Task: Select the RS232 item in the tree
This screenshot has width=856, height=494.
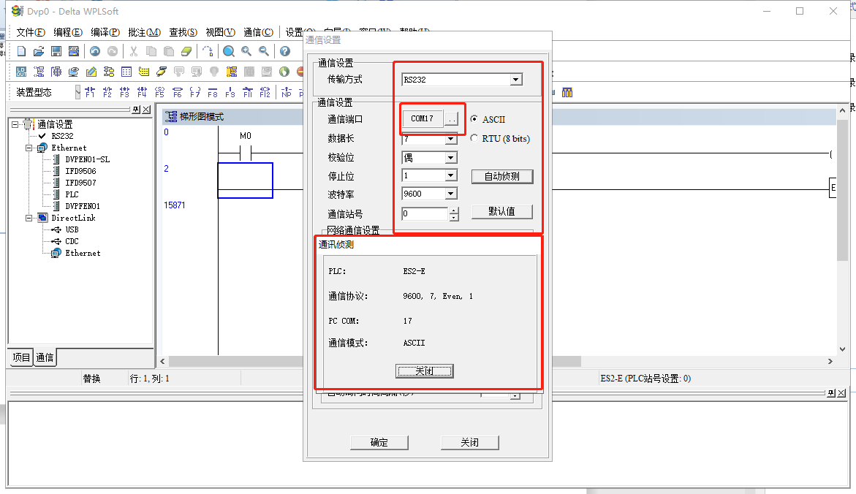Action: (x=62, y=136)
